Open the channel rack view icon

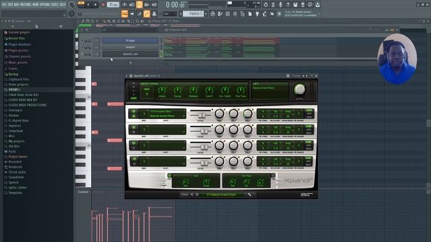point(228,13)
